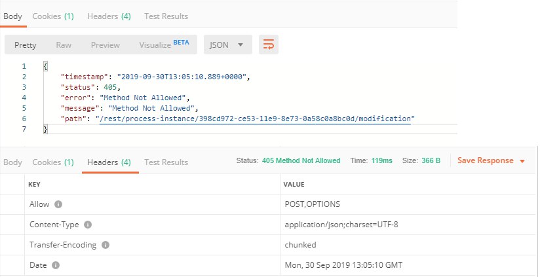Switch to Raw view mode
The image size is (540, 277).
pos(64,45)
